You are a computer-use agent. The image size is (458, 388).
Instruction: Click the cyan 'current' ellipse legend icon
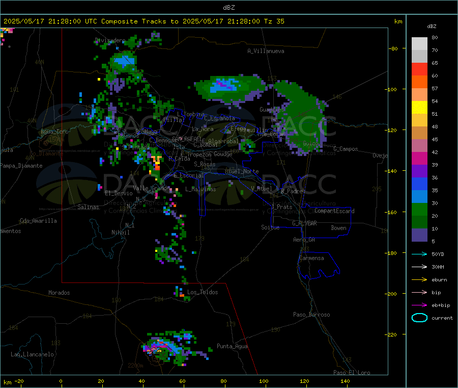point(419,318)
